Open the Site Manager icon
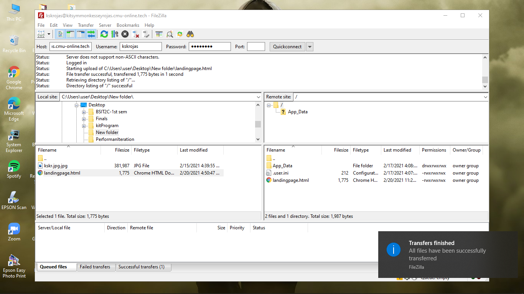The height and width of the screenshot is (294, 524). pos(41,34)
